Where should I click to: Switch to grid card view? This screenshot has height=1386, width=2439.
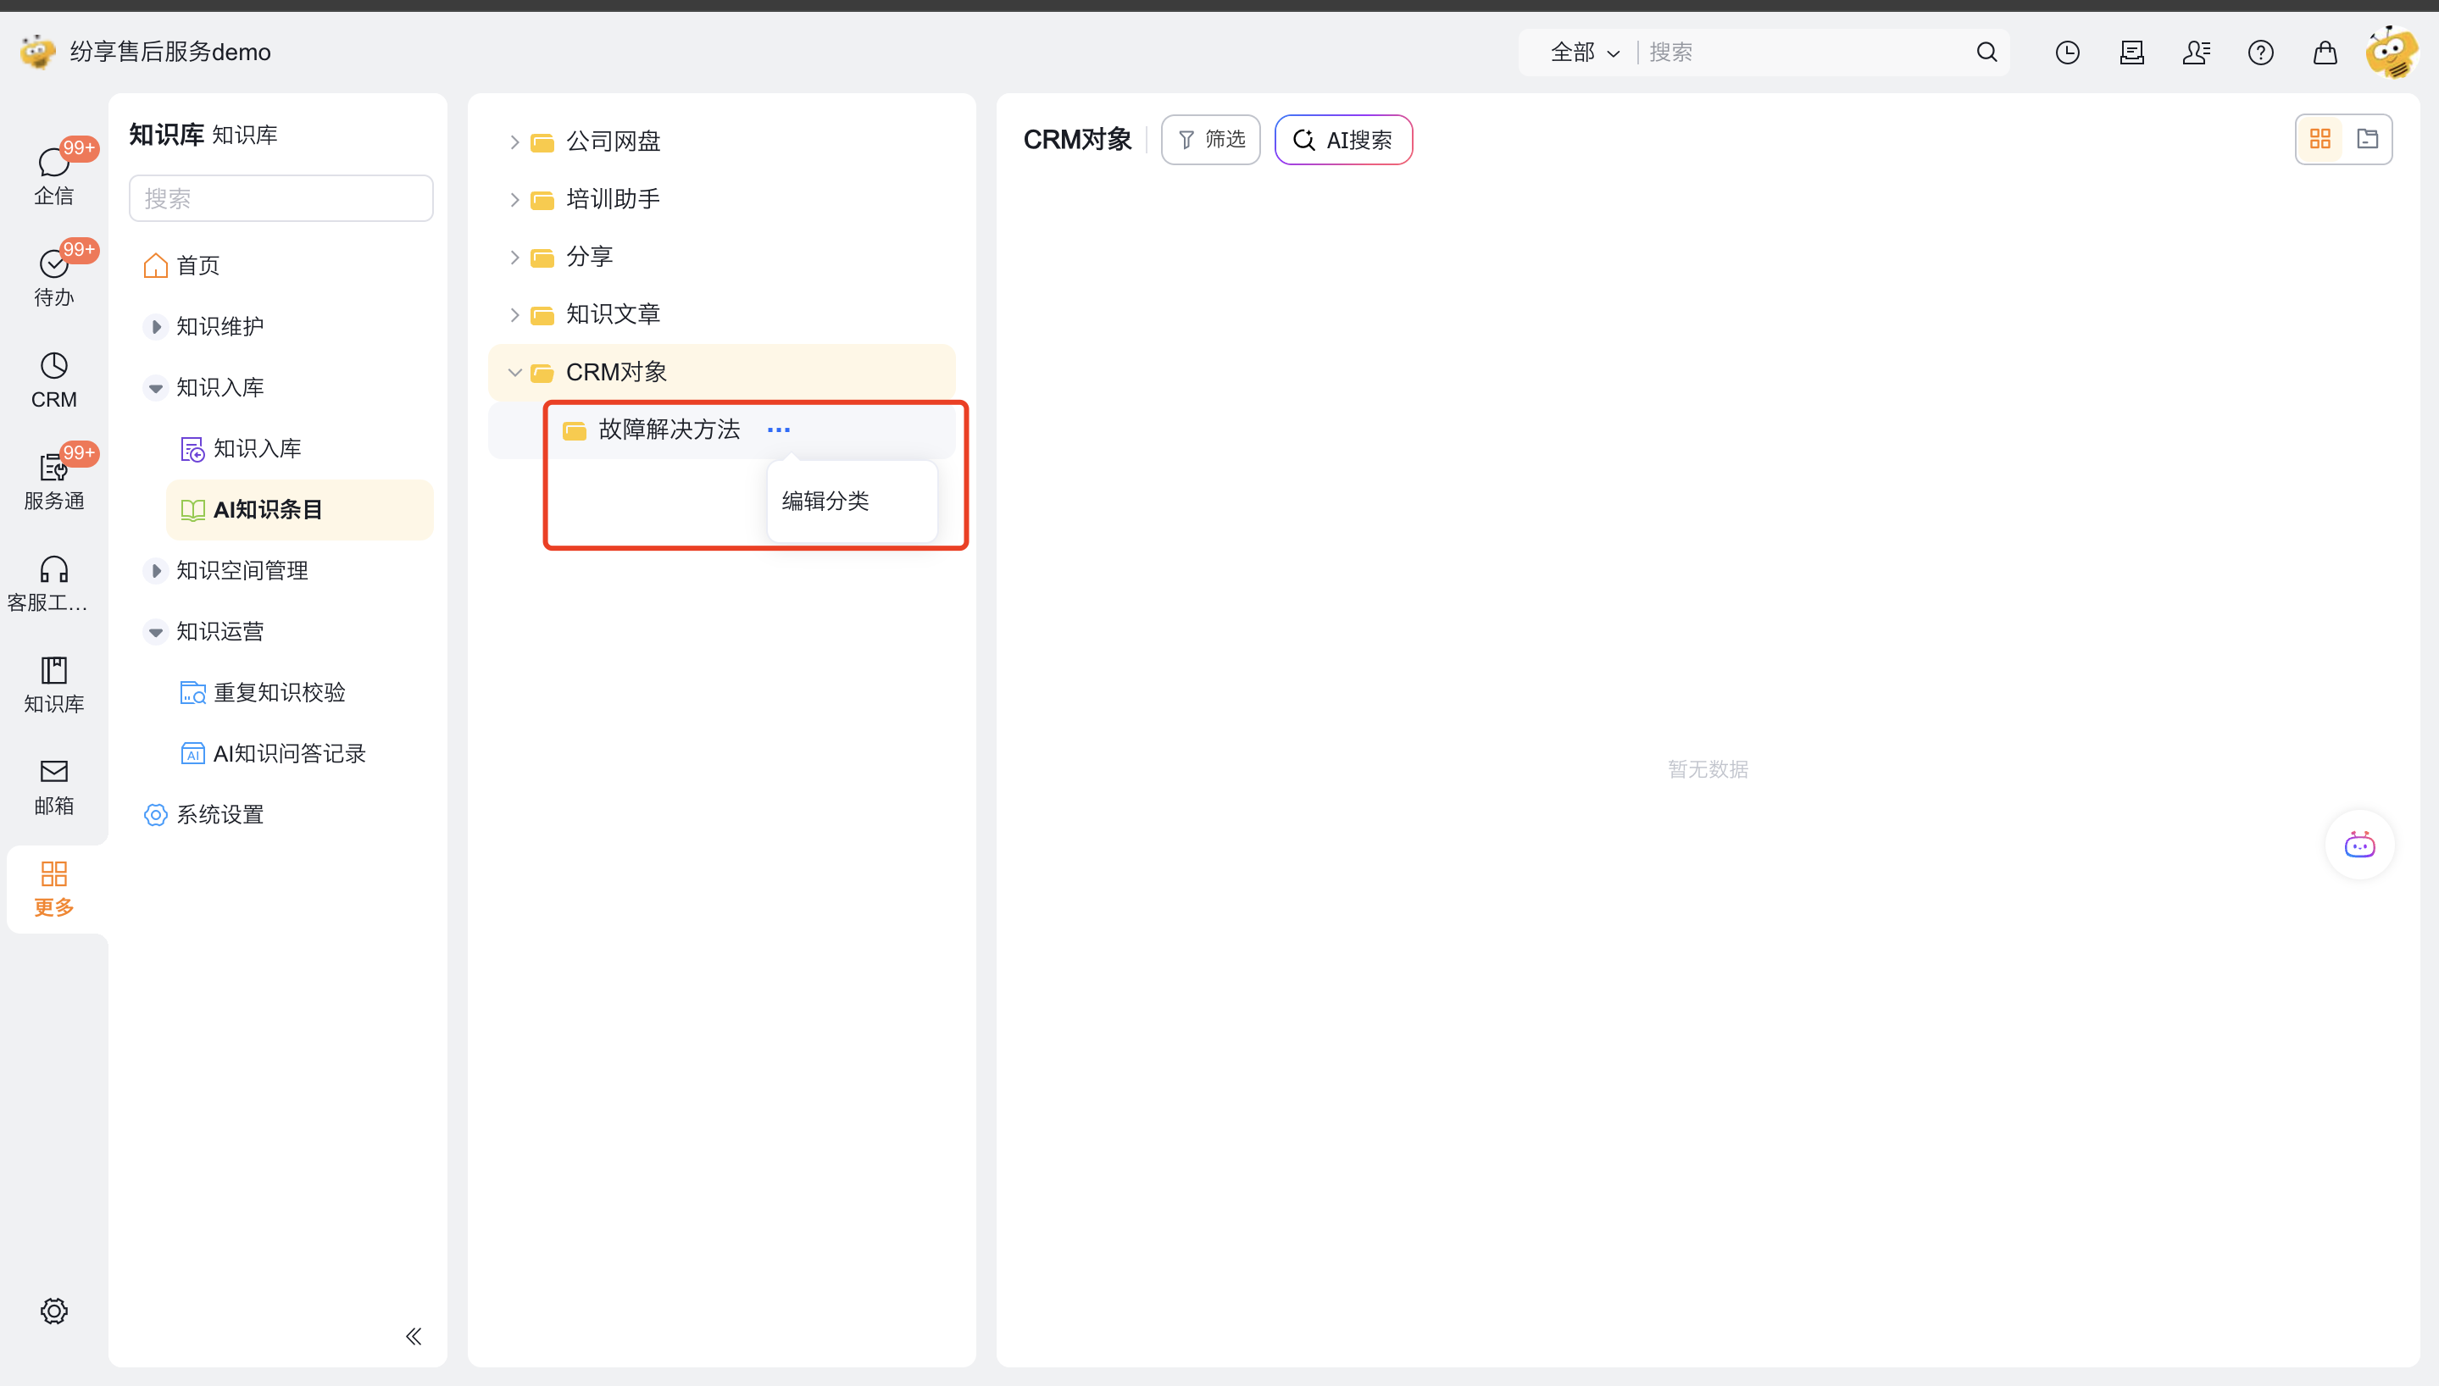pyautogui.click(x=2319, y=140)
